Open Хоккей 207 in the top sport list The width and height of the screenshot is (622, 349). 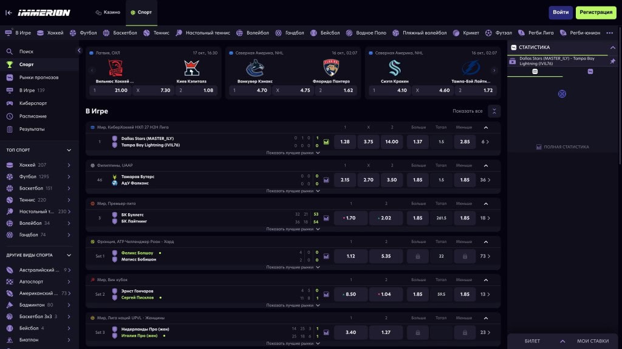click(39, 165)
